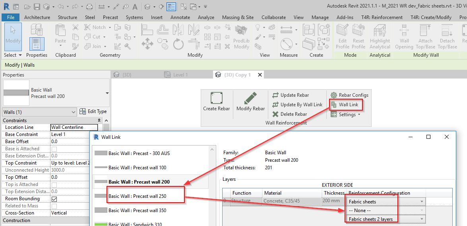Open the Settings dropdown in Wall Reinforcement

[346, 114]
